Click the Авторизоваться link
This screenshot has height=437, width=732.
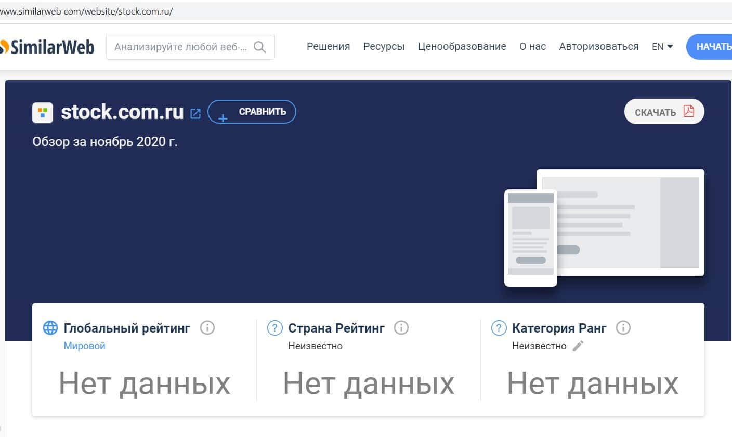click(x=598, y=47)
